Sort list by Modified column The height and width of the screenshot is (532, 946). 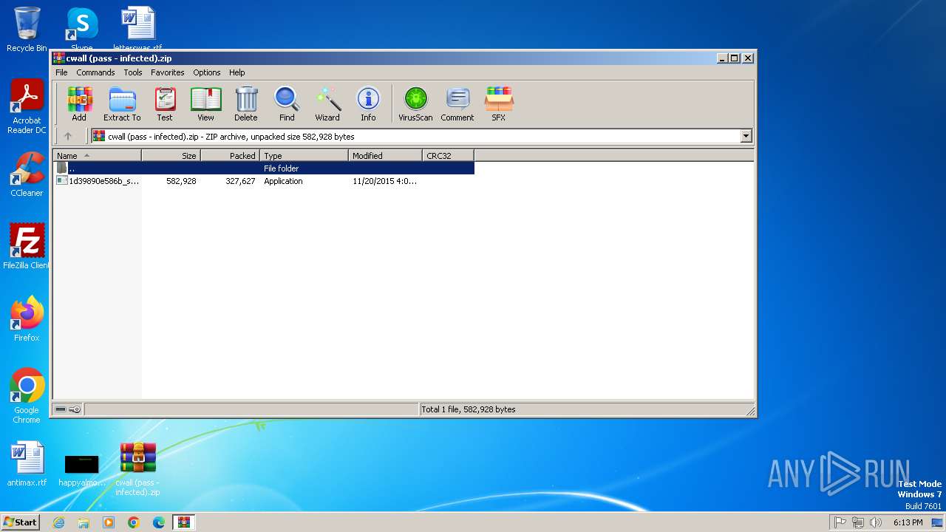pyautogui.click(x=385, y=156)
